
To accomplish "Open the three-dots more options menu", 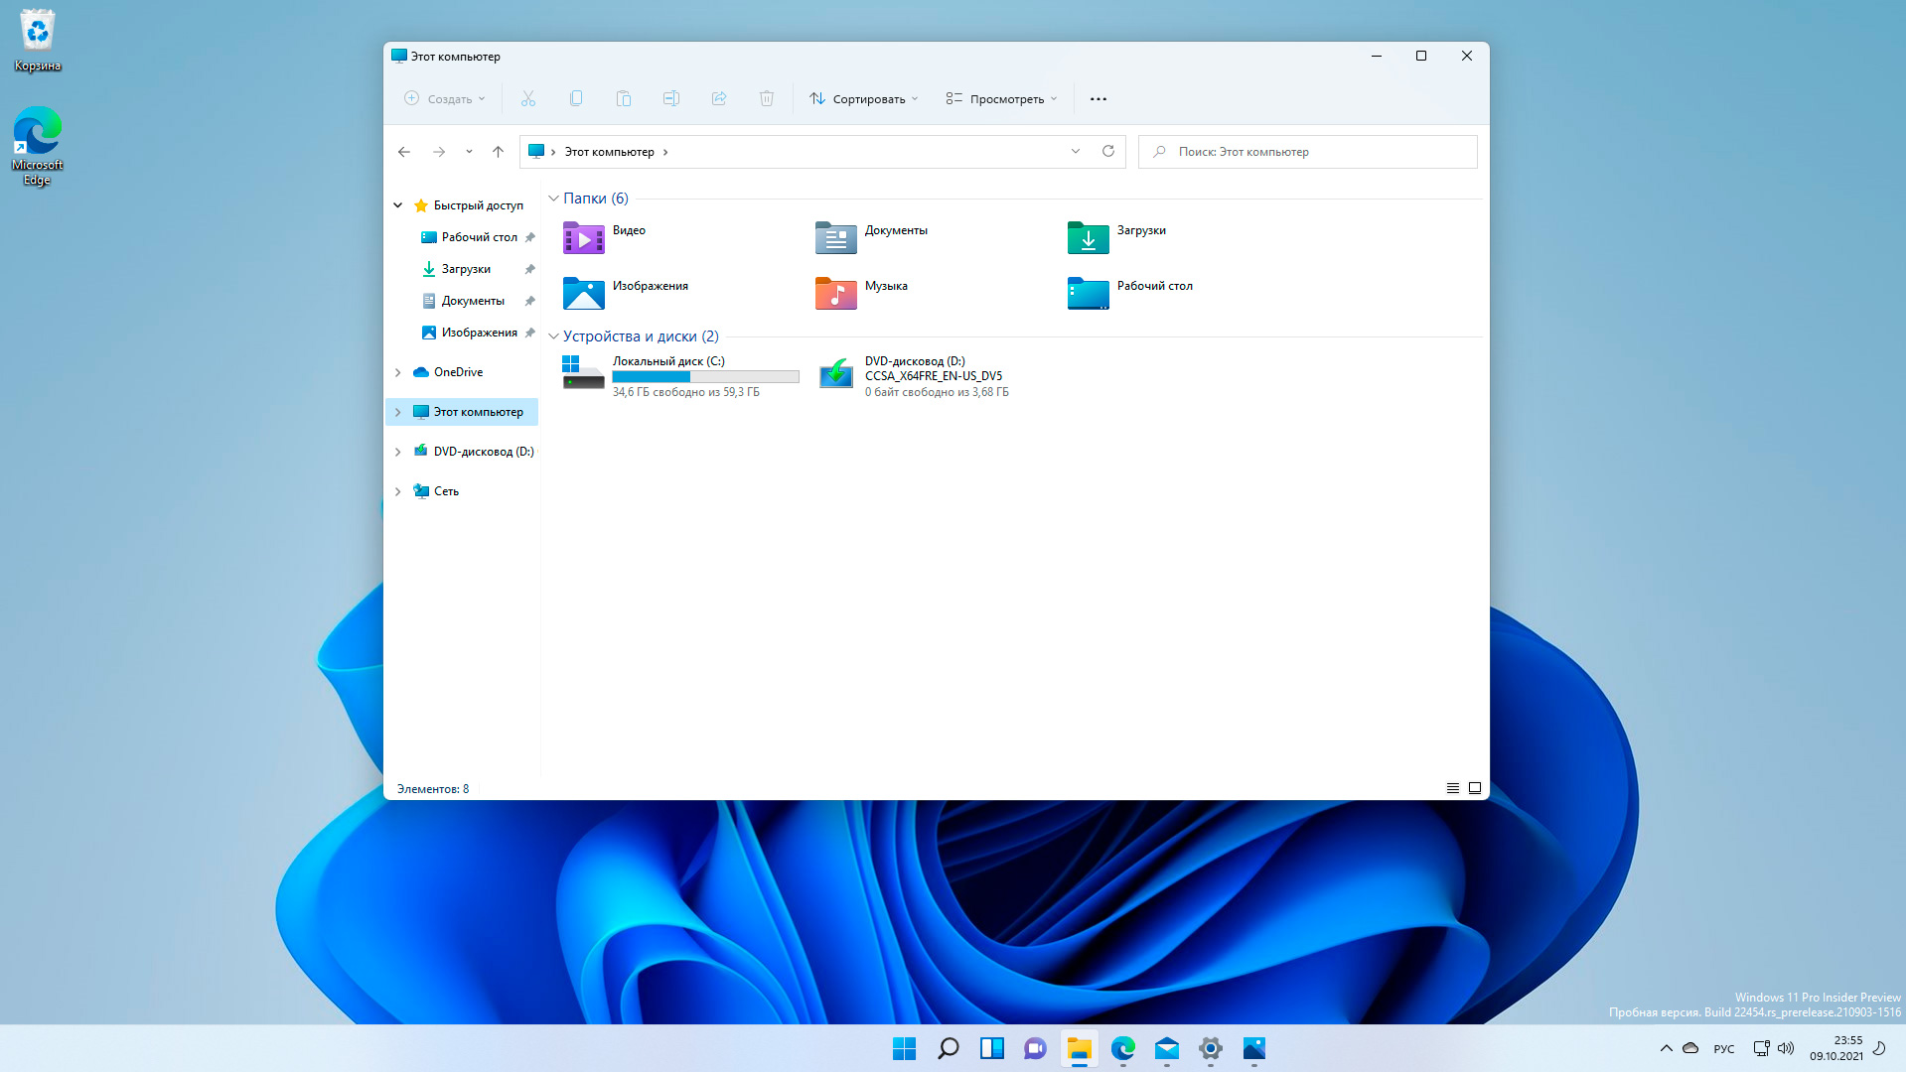I will click(x=1099, y=98).
